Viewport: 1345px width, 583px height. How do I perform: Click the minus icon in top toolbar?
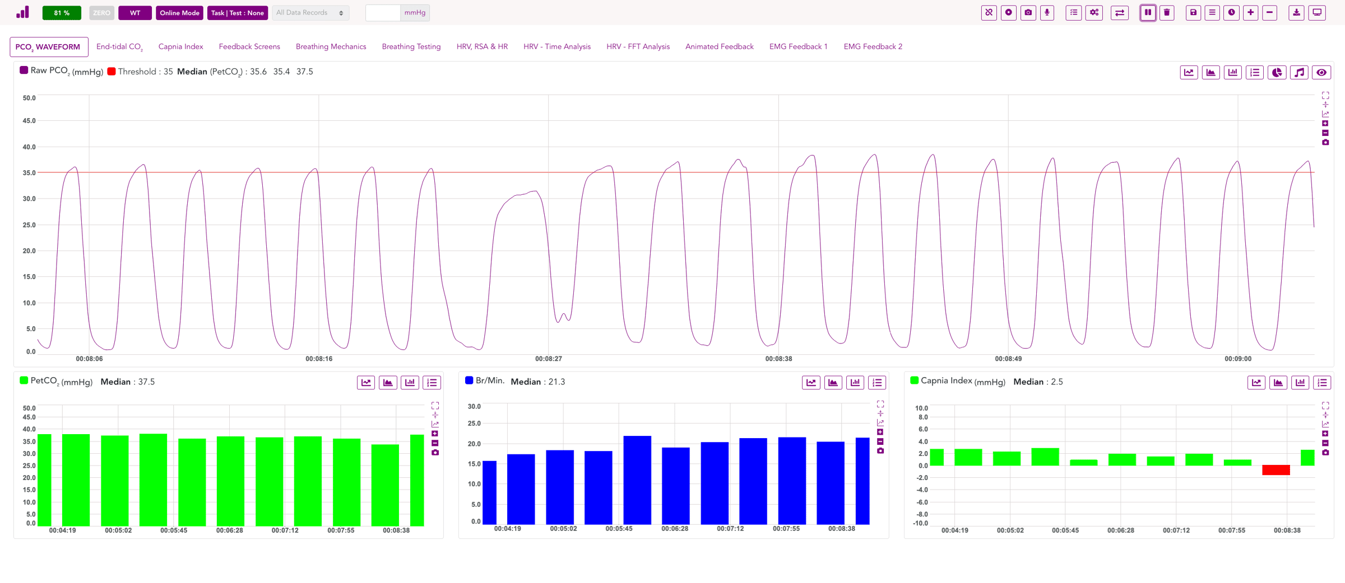pos(1269,12)
